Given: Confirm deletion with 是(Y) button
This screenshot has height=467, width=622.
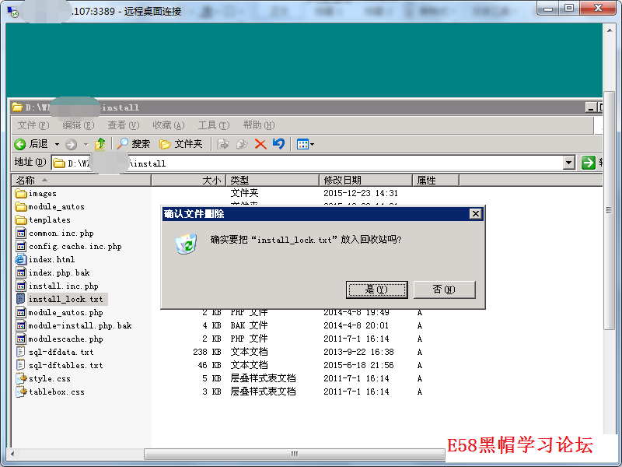Looking at the screenshot, I should coord(376,290).
